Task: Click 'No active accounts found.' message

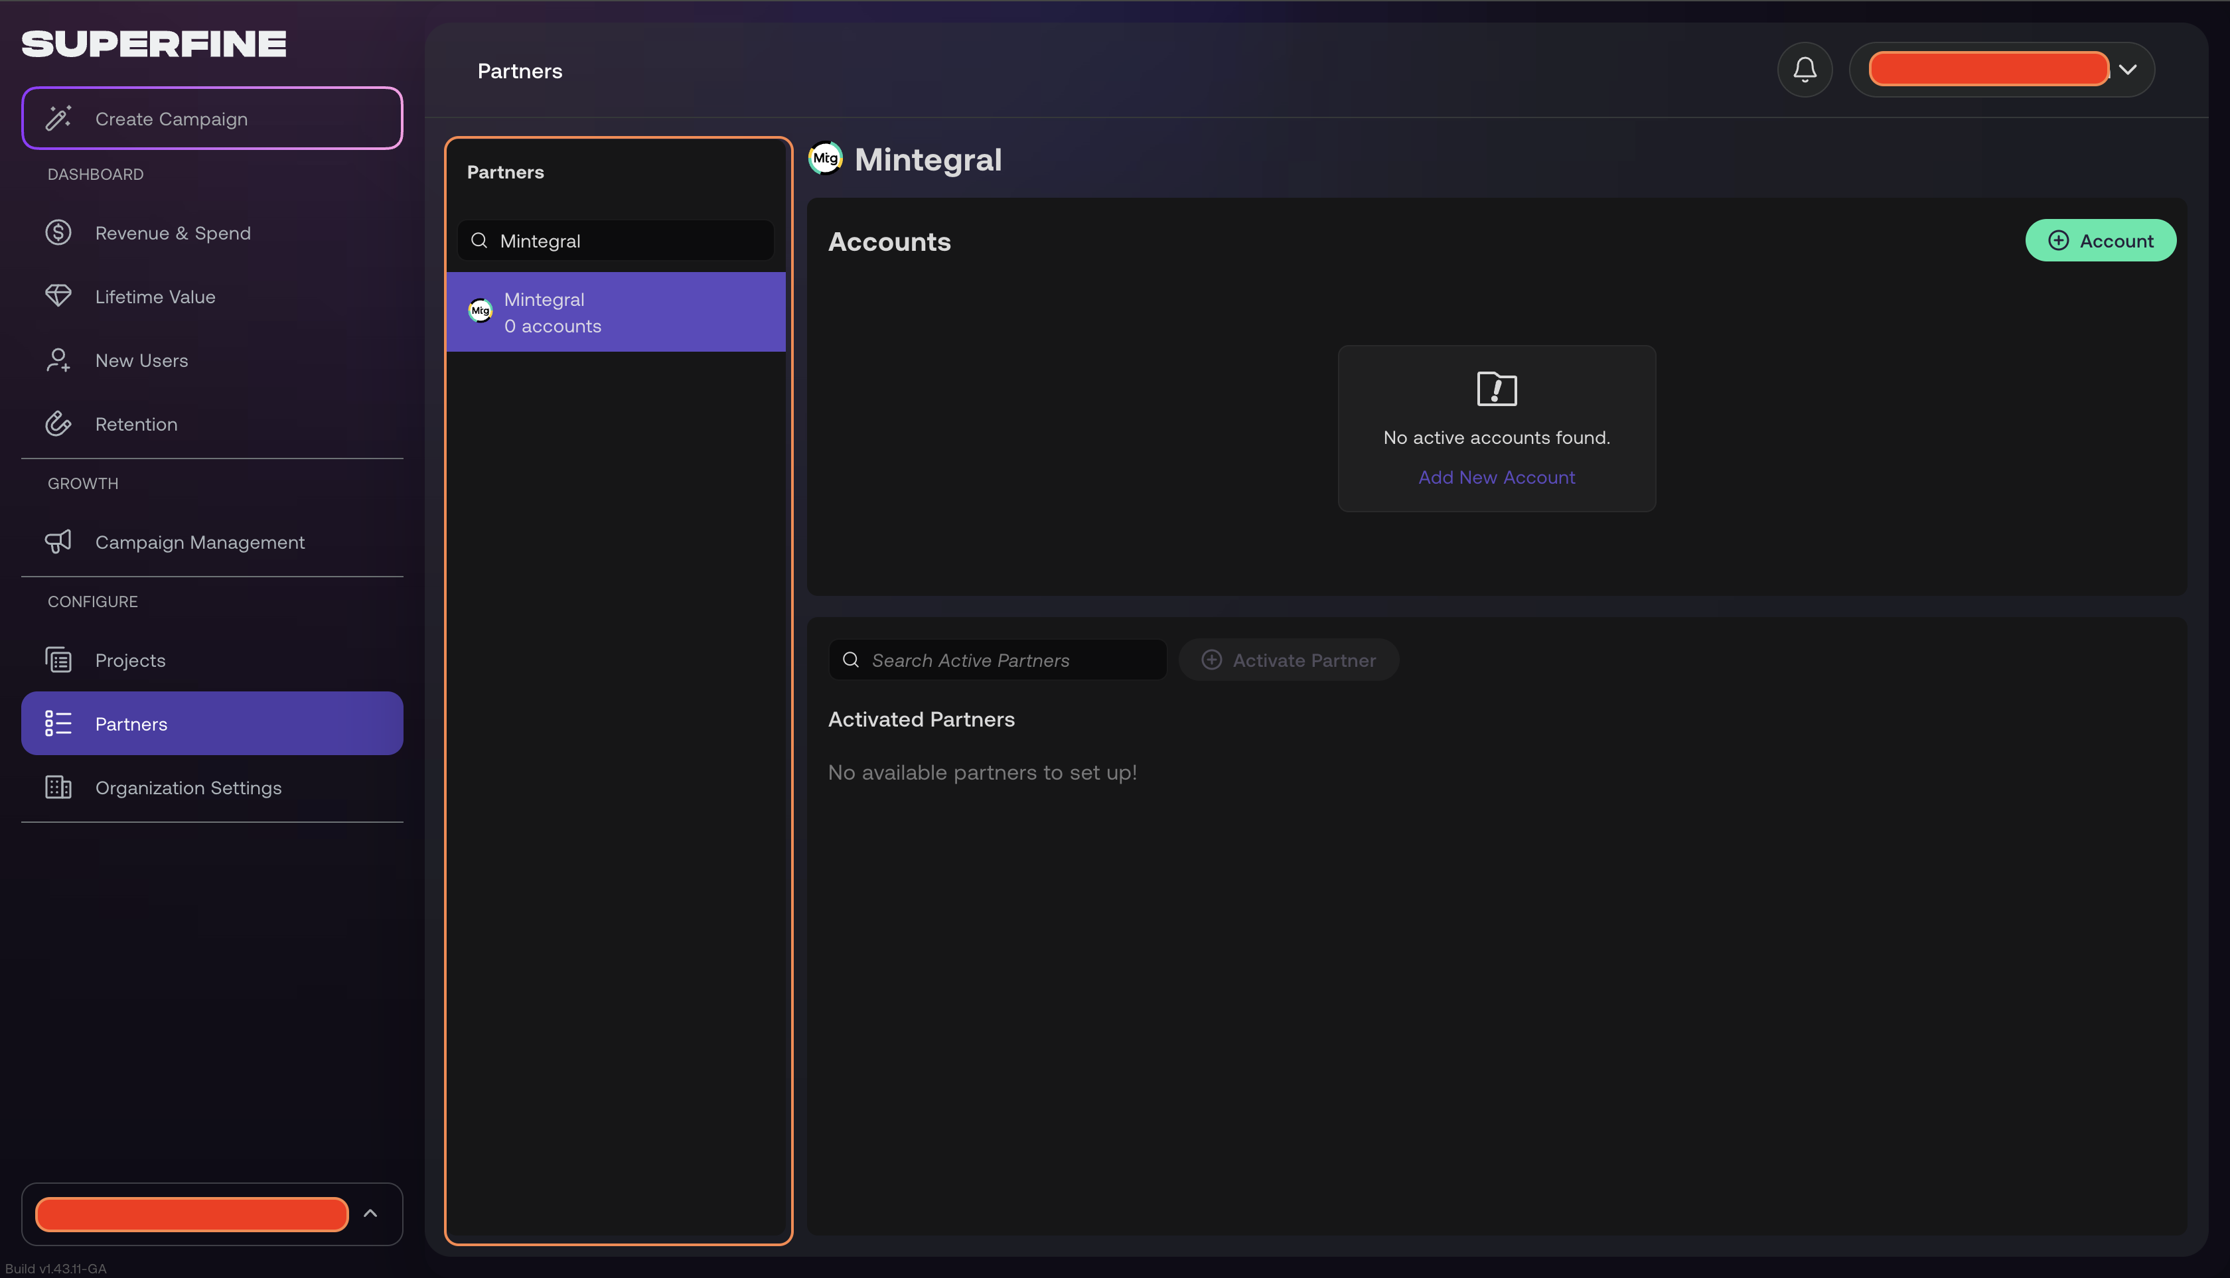Action: point(1496,437)
